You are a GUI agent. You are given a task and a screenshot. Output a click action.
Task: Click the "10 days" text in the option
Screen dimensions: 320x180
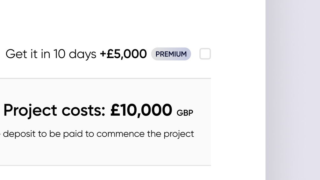(x=75, y=54)
